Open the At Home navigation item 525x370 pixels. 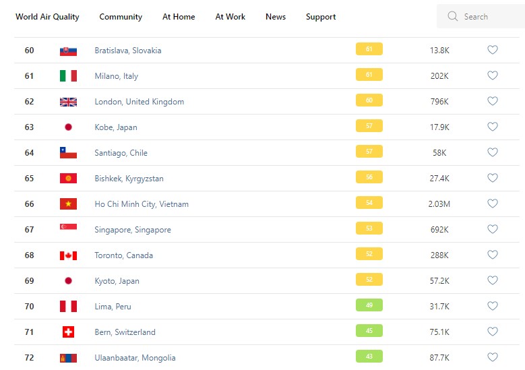point(179,17)
